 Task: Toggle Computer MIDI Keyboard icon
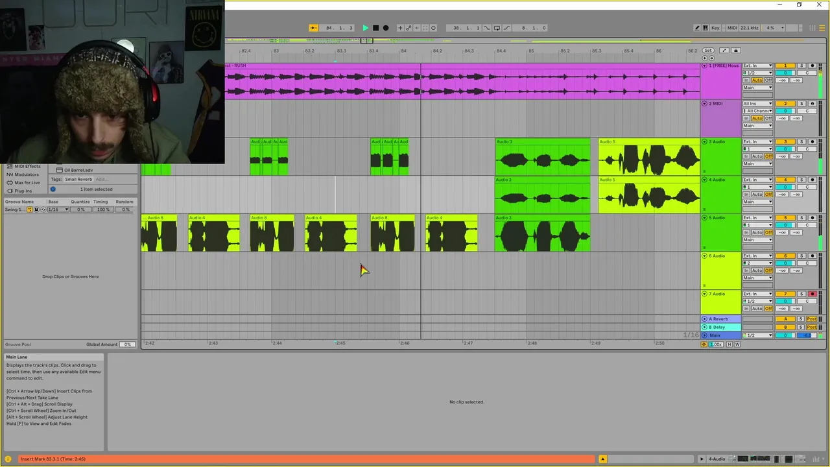tap(706, 28)
